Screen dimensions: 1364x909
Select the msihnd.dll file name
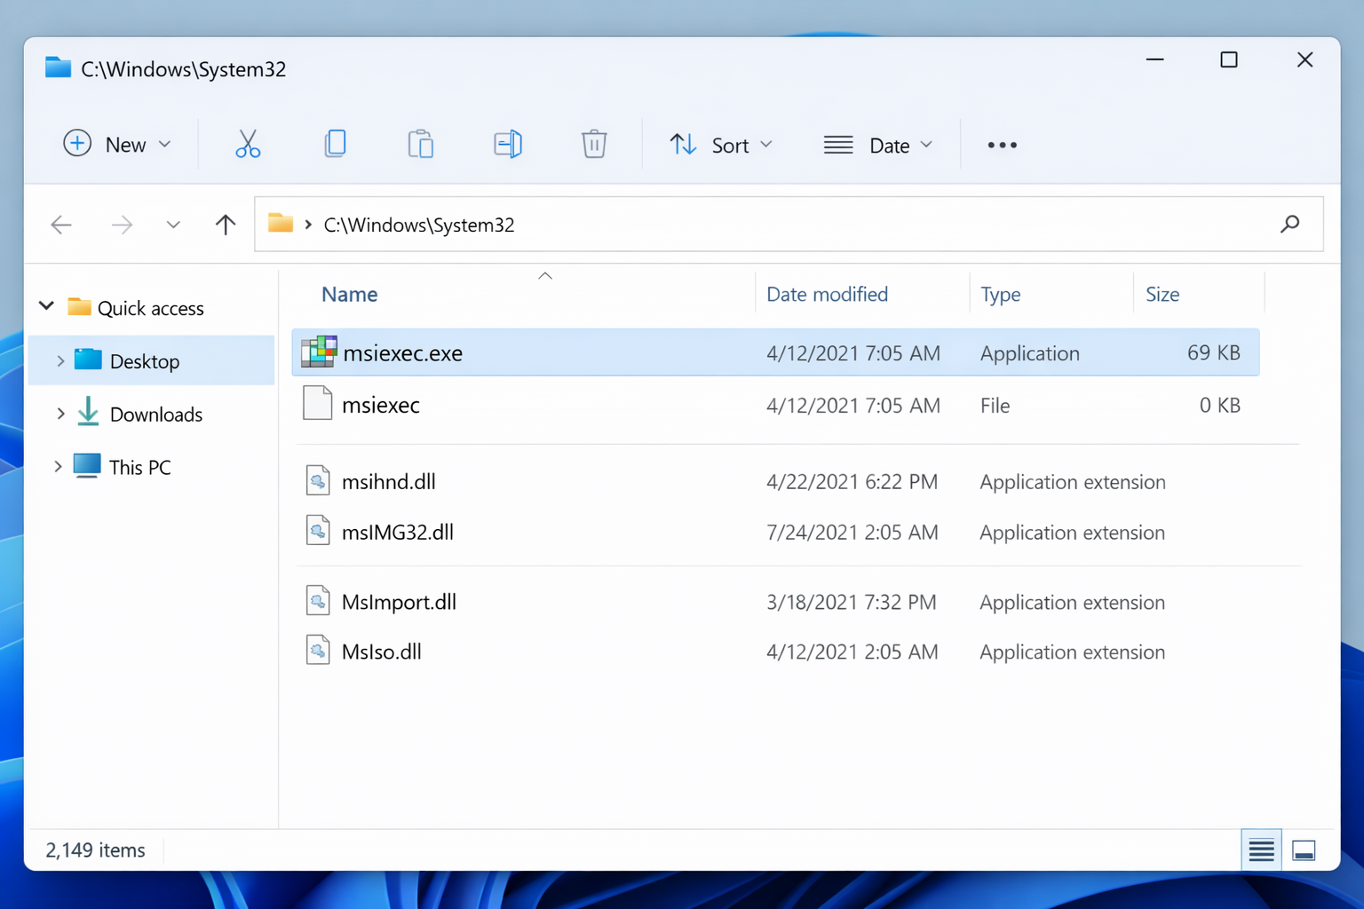(388, 482)
